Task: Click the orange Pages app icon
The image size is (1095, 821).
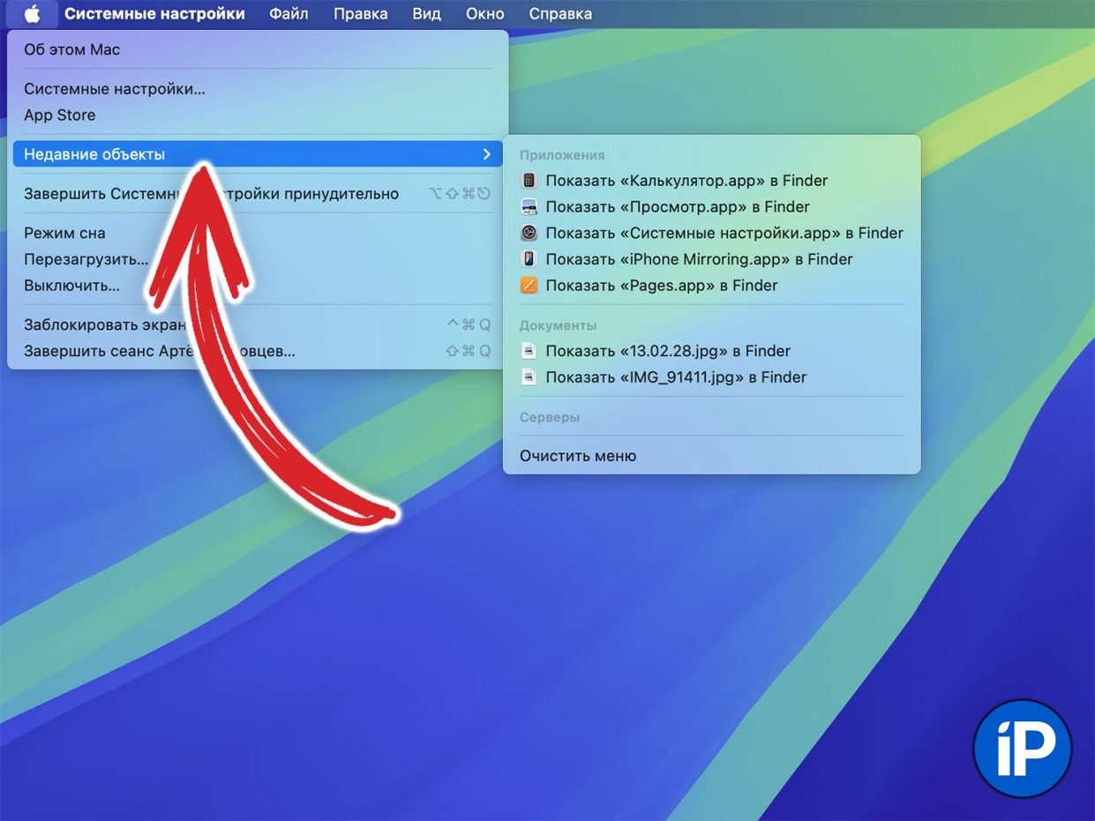Action: coord(529,286)
